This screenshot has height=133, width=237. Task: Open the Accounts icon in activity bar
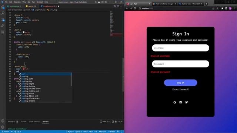point(3,121)
